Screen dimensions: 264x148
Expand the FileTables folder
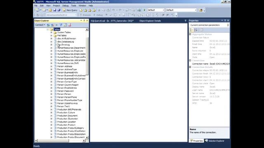click(x=51, y=36)
